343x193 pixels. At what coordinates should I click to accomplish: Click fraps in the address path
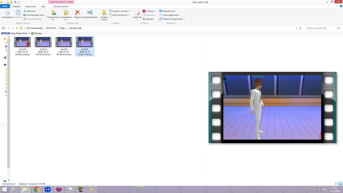point(62,28)
